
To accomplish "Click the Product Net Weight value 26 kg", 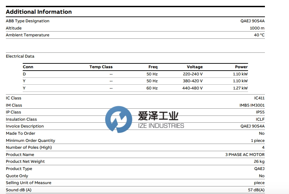I will (259, 161).
